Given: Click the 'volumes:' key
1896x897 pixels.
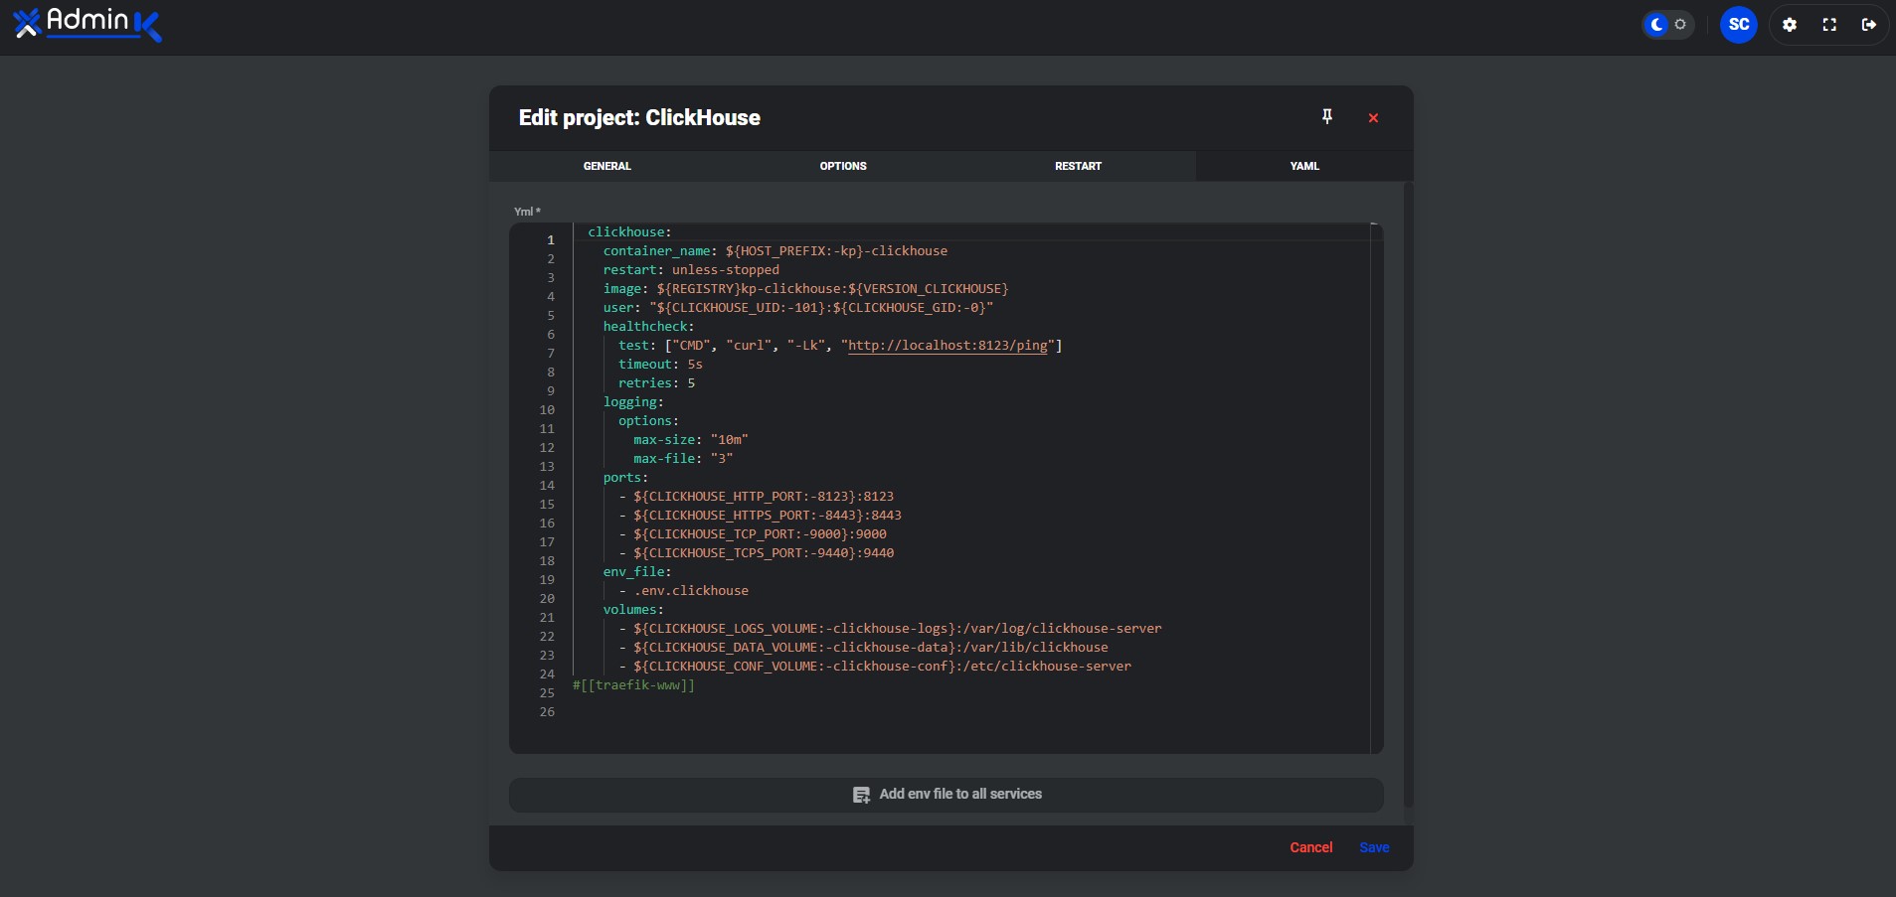Looking at the screenshot, I should click(633, 610).
